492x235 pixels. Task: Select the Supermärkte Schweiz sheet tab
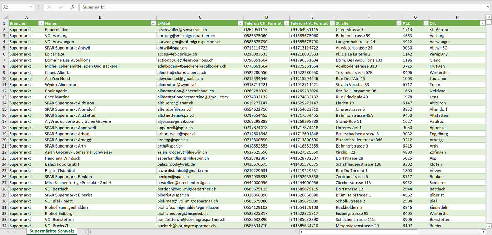52,231
